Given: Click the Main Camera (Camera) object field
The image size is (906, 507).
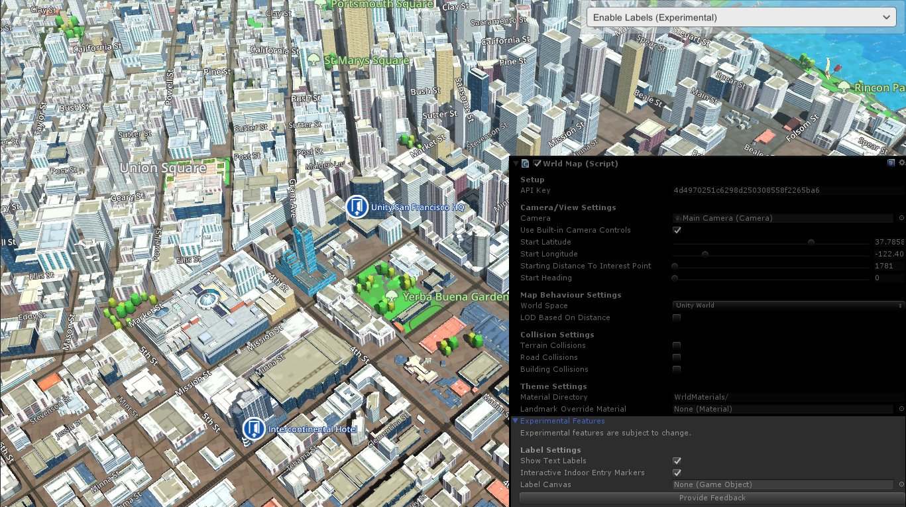Looking at the screenshot, I should tap(783, 218).
